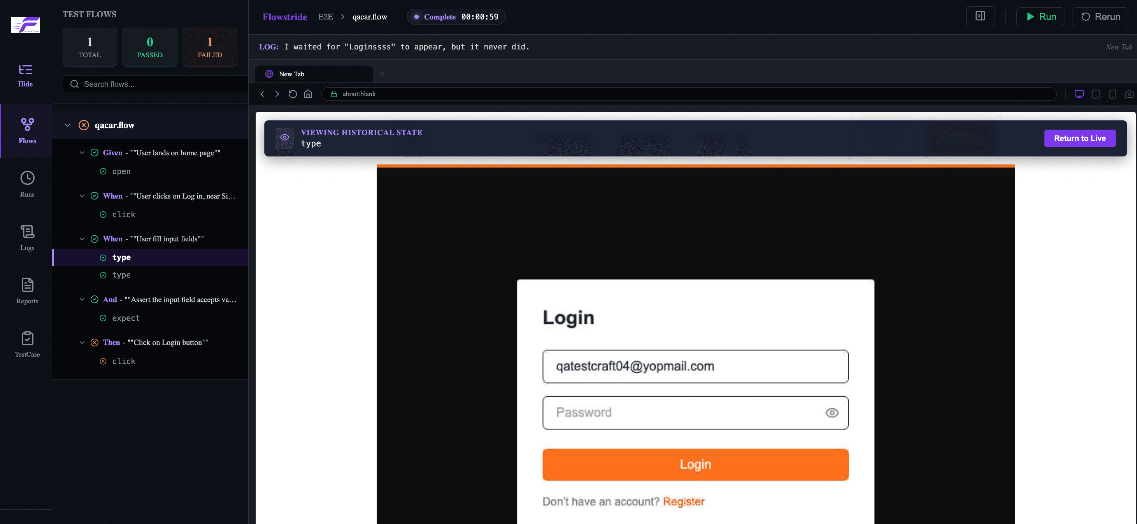
Task: Click Return to Live button
Action: [x=1080, y=138]
